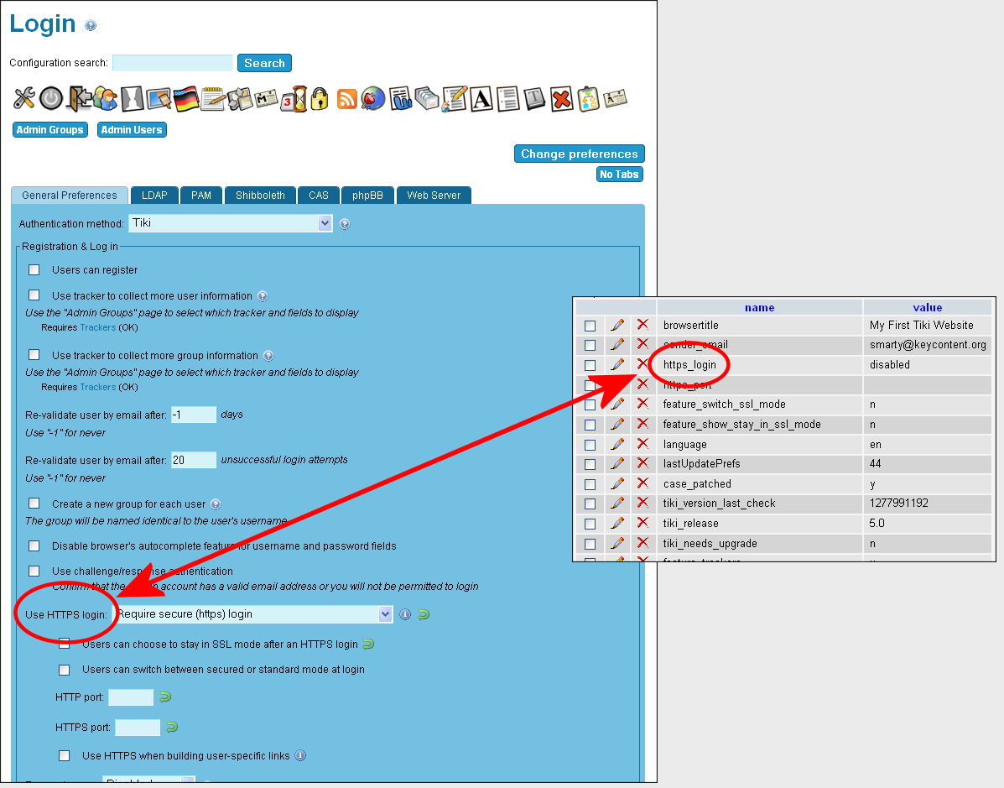Switch to the CAS tab
This screenshot has width=1004, height=788.
(x=318, y=196)
